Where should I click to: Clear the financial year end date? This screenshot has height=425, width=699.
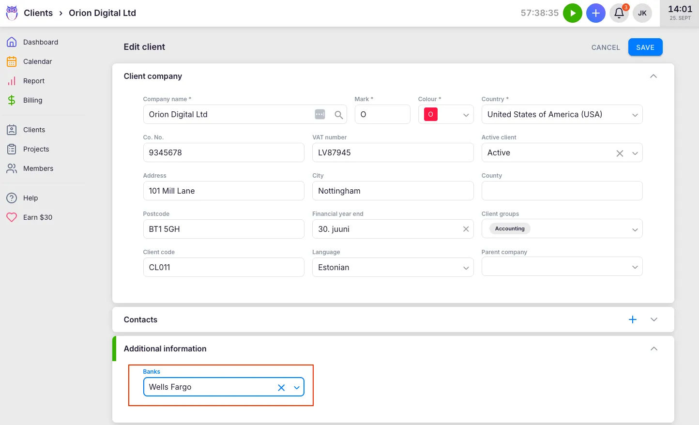[x=466, y=228]
